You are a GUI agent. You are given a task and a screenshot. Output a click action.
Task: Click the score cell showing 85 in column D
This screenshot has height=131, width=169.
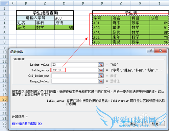click(64, 28)
